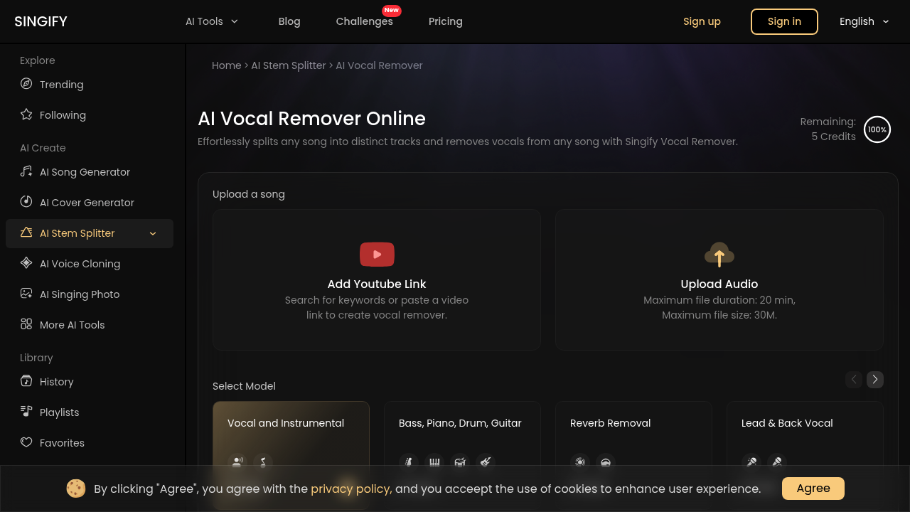
Task: Select the AI Song Generator sidebar icon
Action: click(26, 171)
